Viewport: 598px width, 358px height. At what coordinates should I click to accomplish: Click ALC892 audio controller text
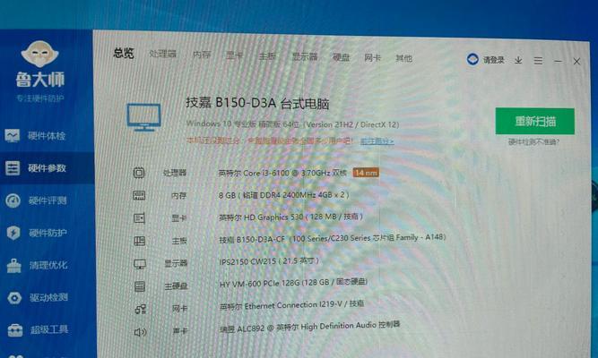point(310,327)
